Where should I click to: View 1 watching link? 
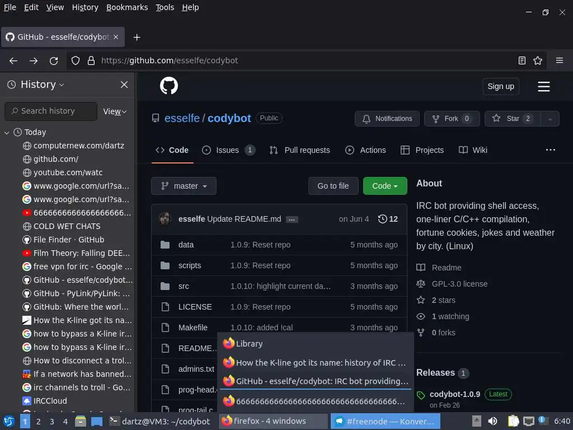450,317
